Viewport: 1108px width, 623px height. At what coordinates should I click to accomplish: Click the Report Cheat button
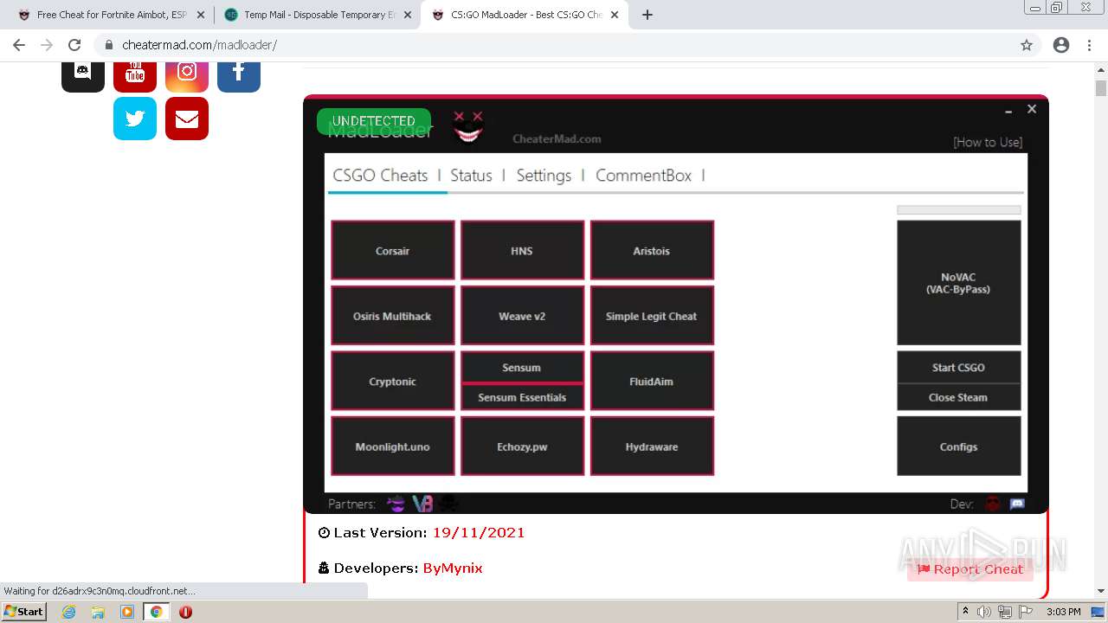click(969, 568)
